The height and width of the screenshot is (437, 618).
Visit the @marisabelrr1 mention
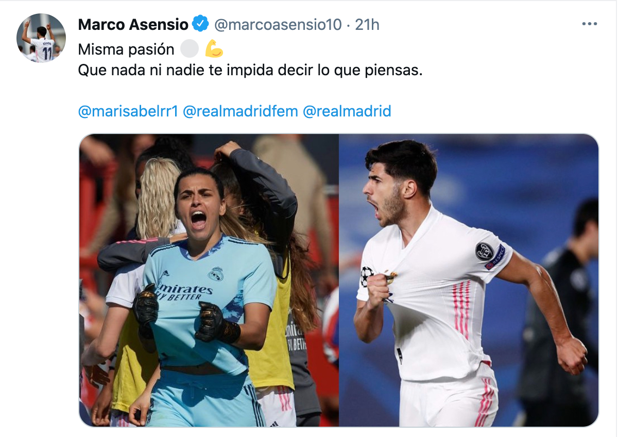[128, 111]
